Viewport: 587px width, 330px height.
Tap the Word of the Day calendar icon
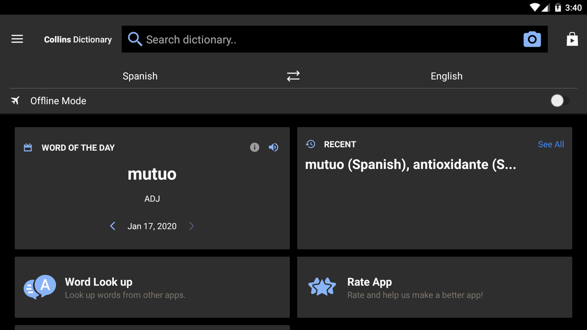28,147
